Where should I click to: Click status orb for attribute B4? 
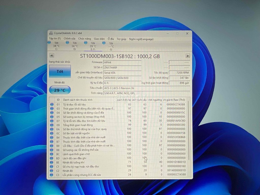(x=52, y=137)
